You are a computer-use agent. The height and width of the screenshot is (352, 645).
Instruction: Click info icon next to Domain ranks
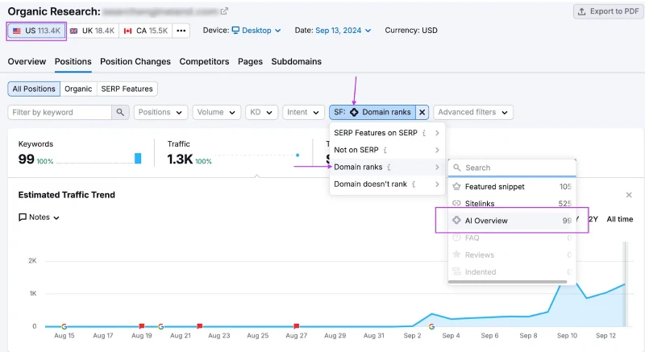[x=389, y=168]
